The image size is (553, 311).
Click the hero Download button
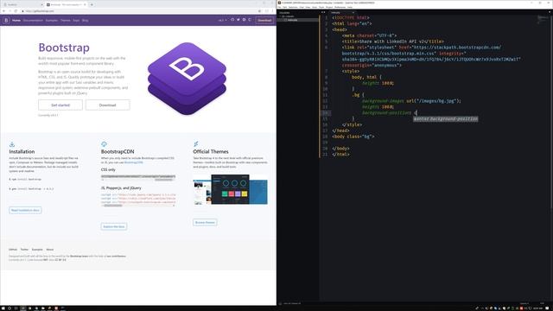pyautogui.click(x=107, y=105)
